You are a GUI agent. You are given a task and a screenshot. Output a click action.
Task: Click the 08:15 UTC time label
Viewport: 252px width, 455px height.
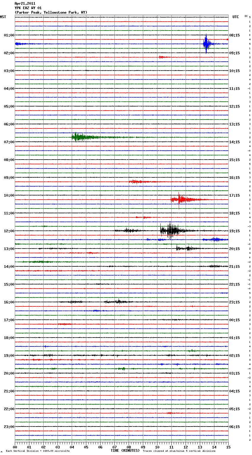pos(235,35)
